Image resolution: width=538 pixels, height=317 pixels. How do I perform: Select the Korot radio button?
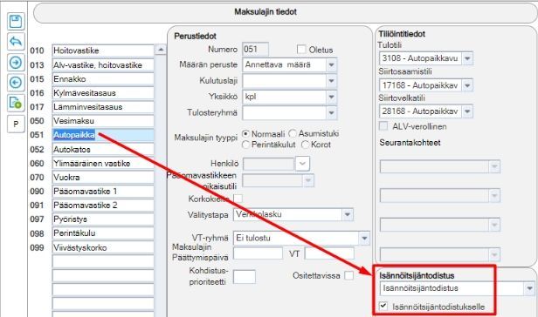[x=305, y=145]
